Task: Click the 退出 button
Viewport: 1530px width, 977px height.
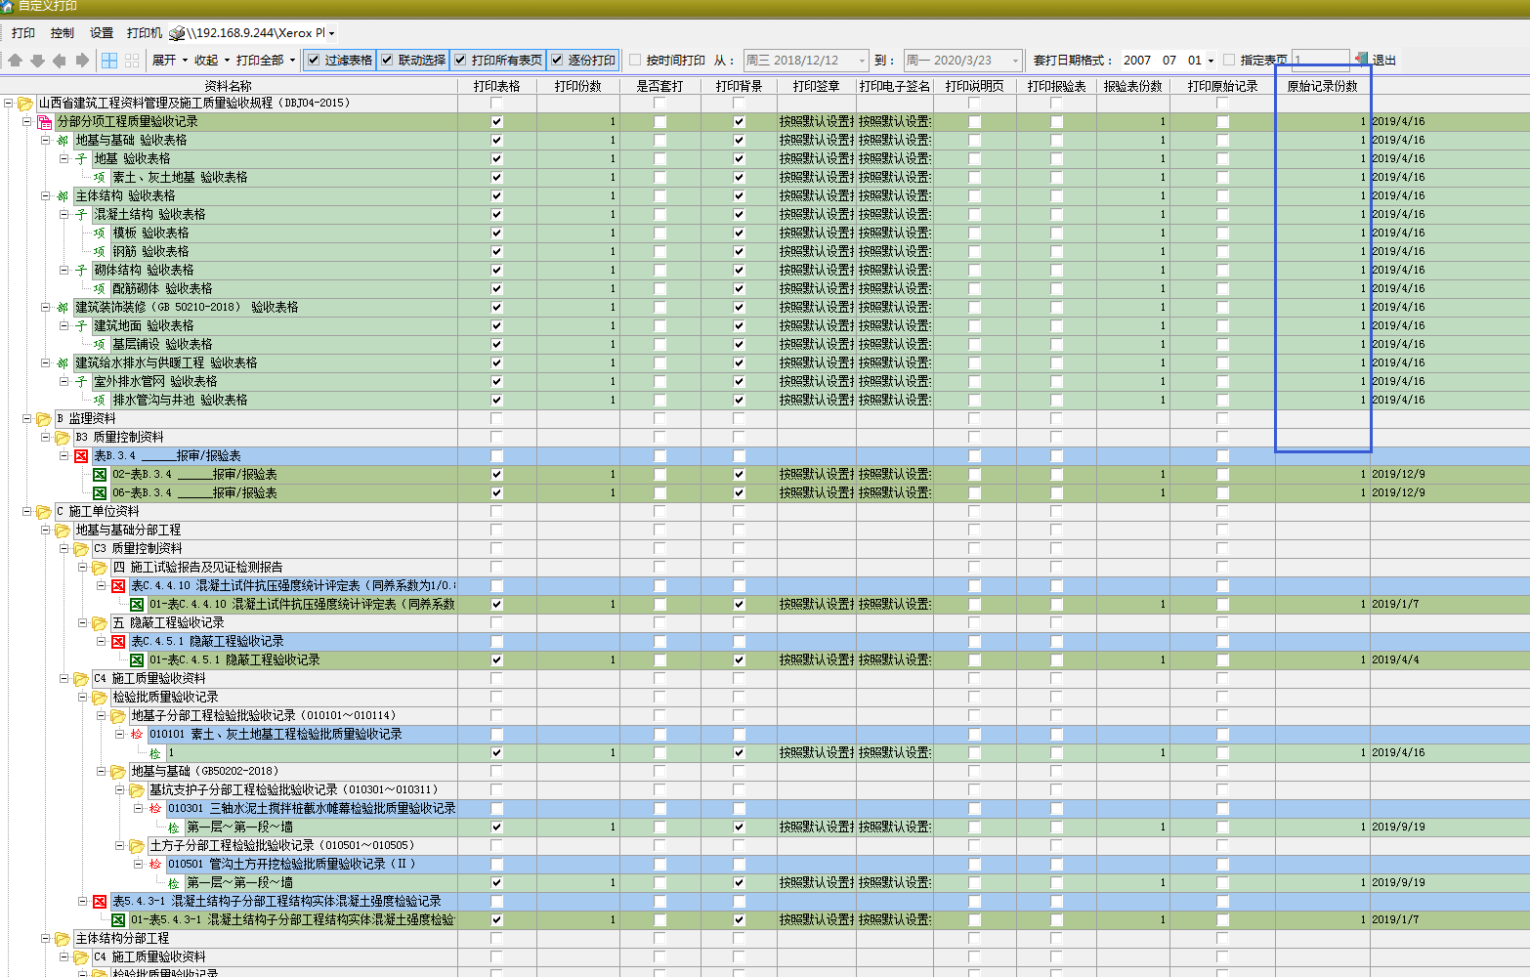Action: pos(1376,61)
